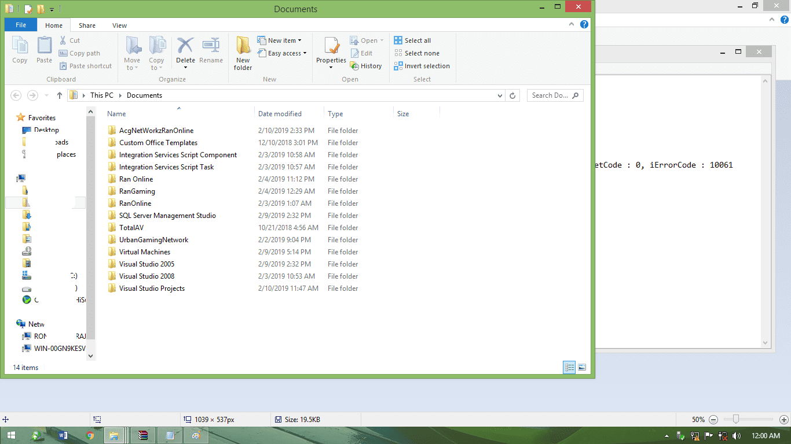
Task: Click the Refresh button beside address bar
Action: tap(512, 95)
